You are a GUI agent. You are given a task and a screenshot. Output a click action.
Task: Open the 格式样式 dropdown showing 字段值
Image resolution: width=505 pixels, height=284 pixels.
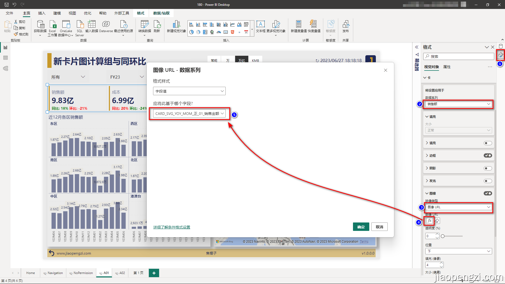point(189,91)
